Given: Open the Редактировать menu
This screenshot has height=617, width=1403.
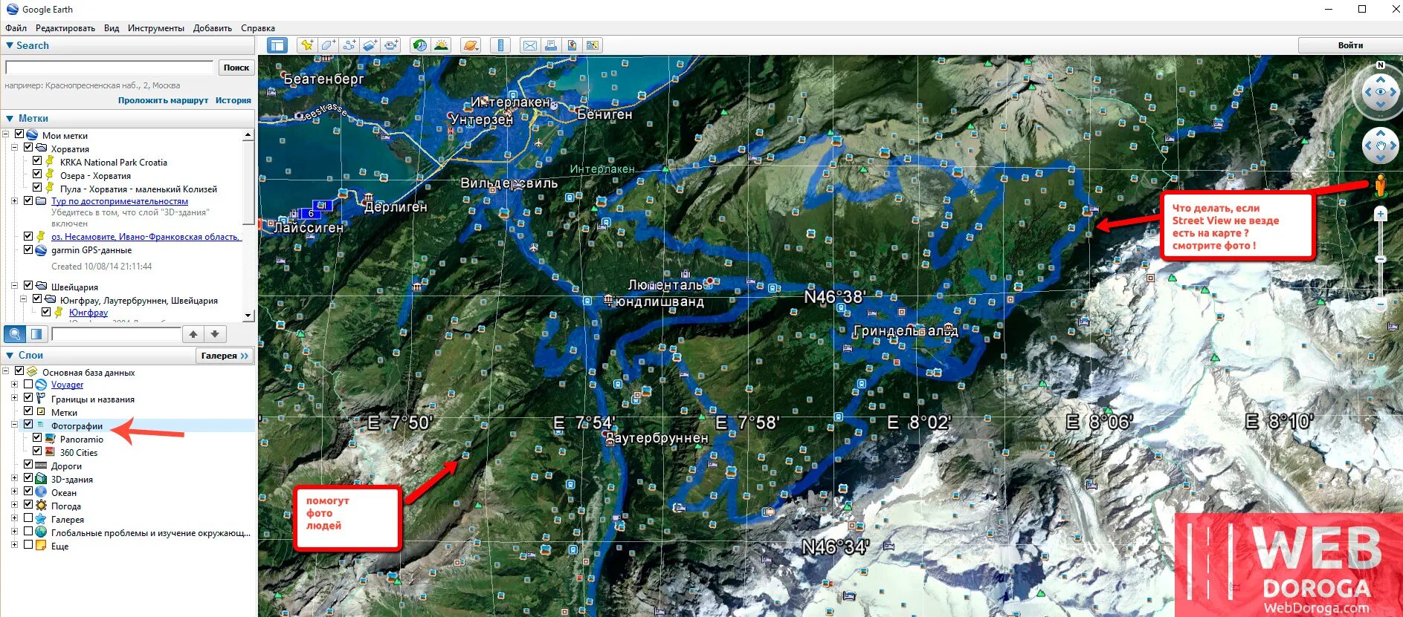Looking at the screenshot, I should (65, 28).
